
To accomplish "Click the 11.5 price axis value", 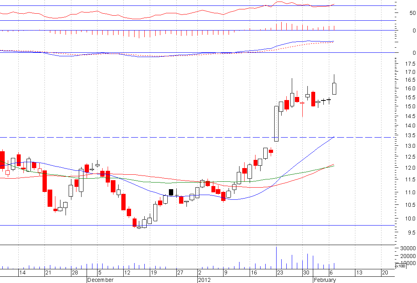I will 410,179.
